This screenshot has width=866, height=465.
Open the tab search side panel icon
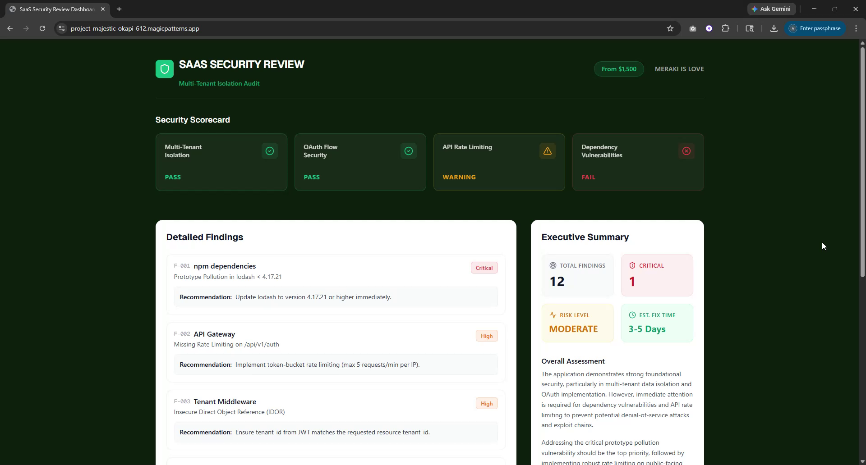pyautogui.click(x=750, y=28)
